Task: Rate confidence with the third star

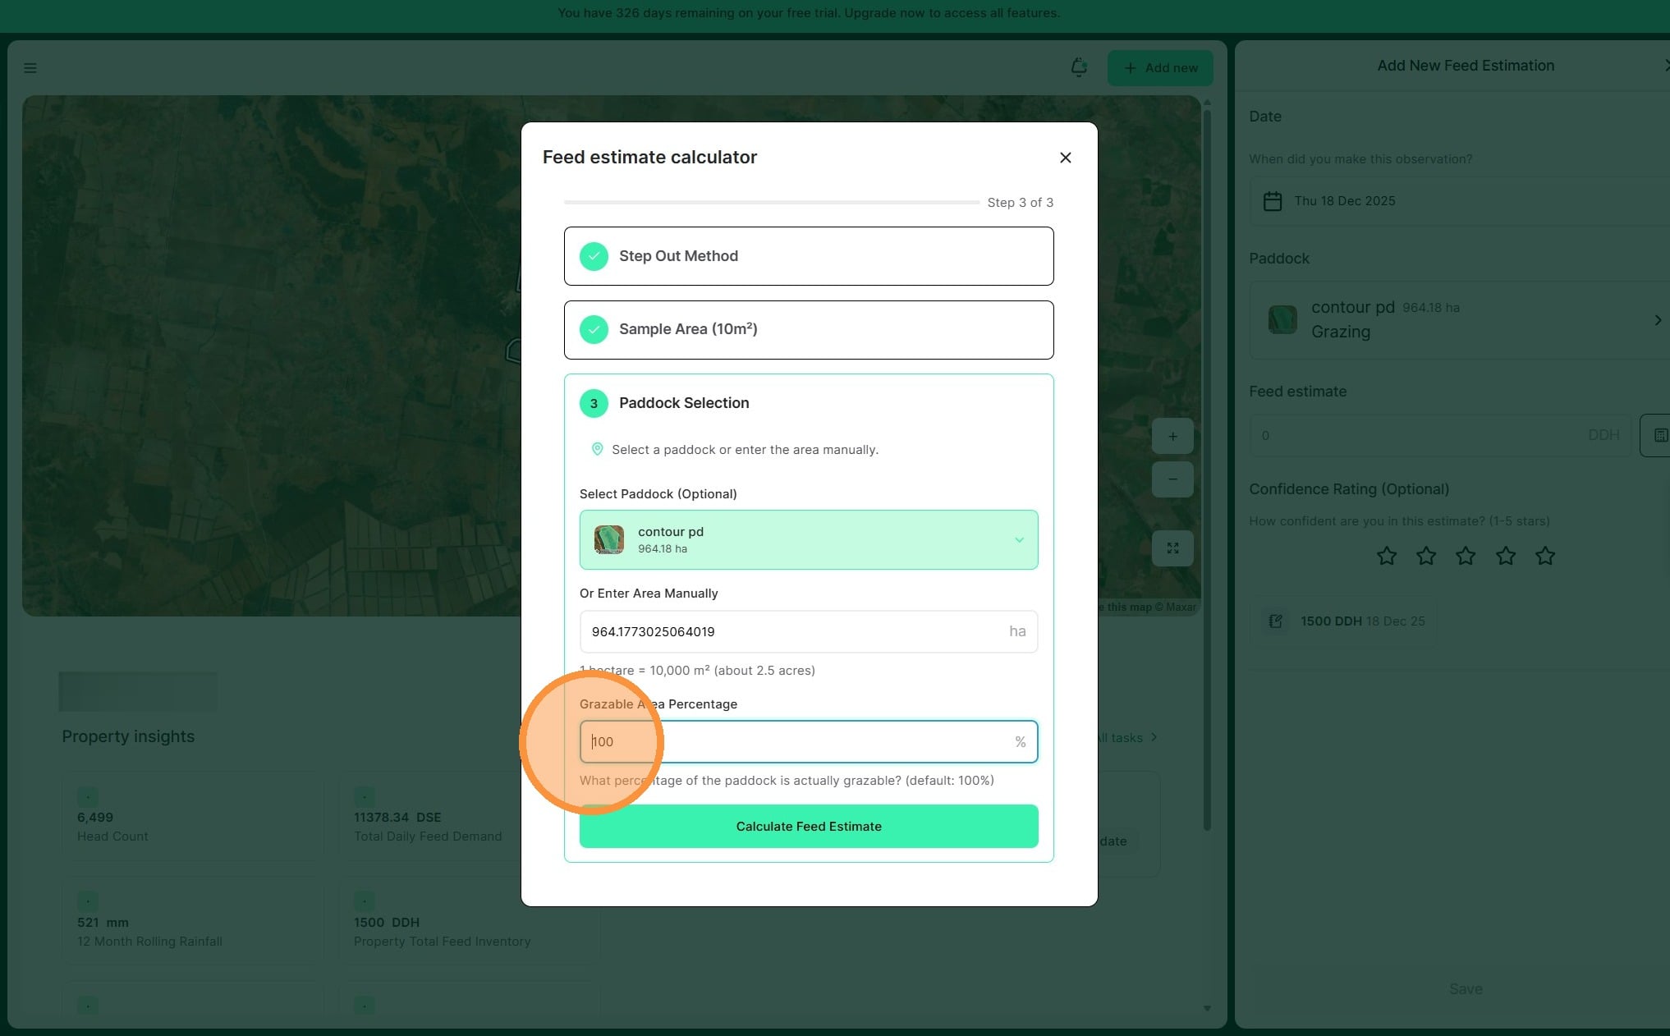Action: (x=1466, y=557)
